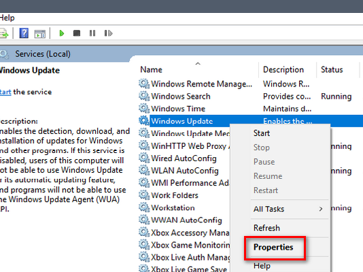
Task: Open the Help menu in the menu bar
Action: pyautogui.click(x=7, y=18)
